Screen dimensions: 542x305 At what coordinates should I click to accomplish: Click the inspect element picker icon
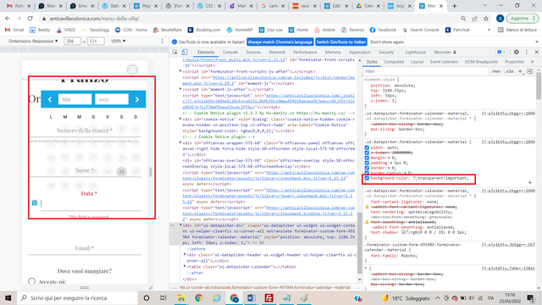click(175, 52)
